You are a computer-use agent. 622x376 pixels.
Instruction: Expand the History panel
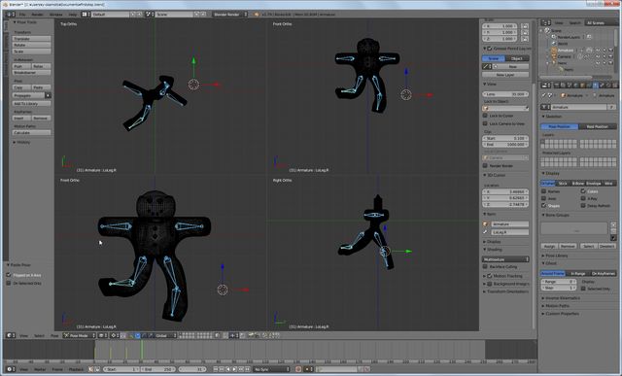[x=21, y=142]
